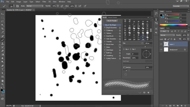Switch to the Swatches tab
This screenshot has height=107, width=190.
[169, 11]
